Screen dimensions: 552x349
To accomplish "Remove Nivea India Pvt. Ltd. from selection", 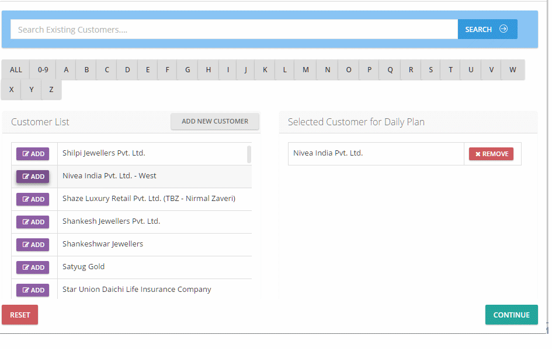I will click(x=491, y=154).
